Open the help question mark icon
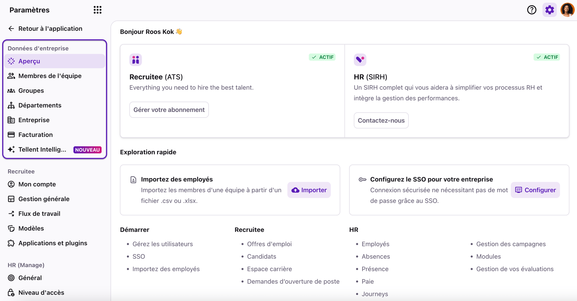This screenshot has width=577, height=301. pos(532,10)
